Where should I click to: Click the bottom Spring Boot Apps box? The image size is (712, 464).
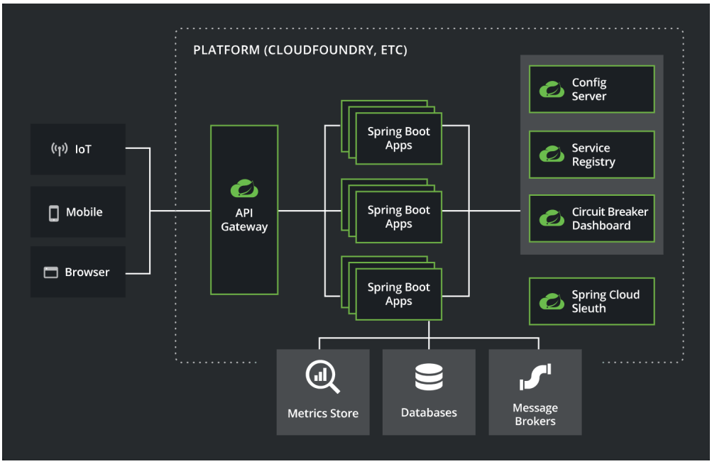point(399,294)
